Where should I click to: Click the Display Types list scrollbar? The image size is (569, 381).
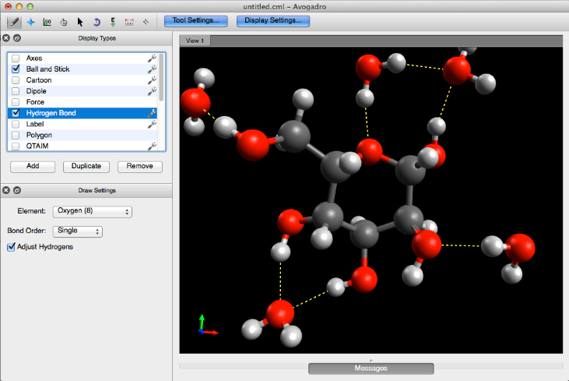click(x=162, y=78)
